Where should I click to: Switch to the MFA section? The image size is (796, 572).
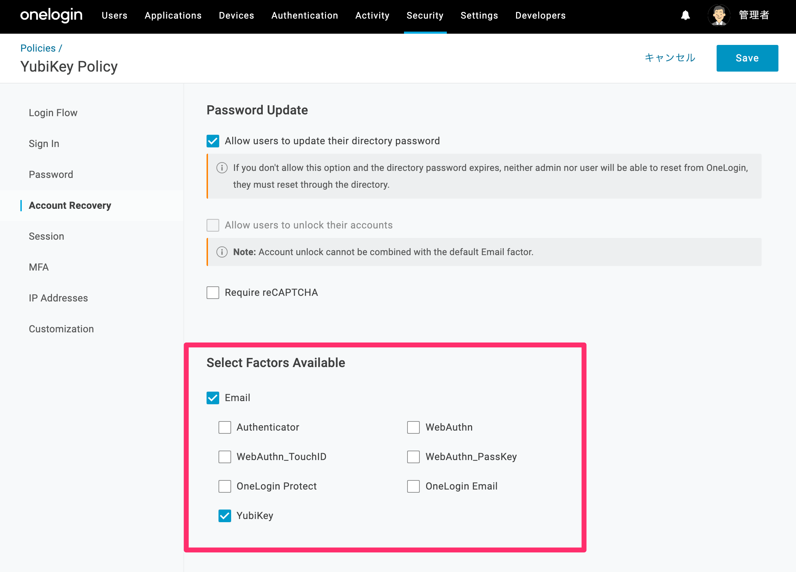click(39, 267)
